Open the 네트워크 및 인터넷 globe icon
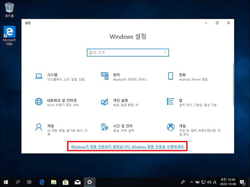Screen dimensions: 250x187 (x=39, y=101)
